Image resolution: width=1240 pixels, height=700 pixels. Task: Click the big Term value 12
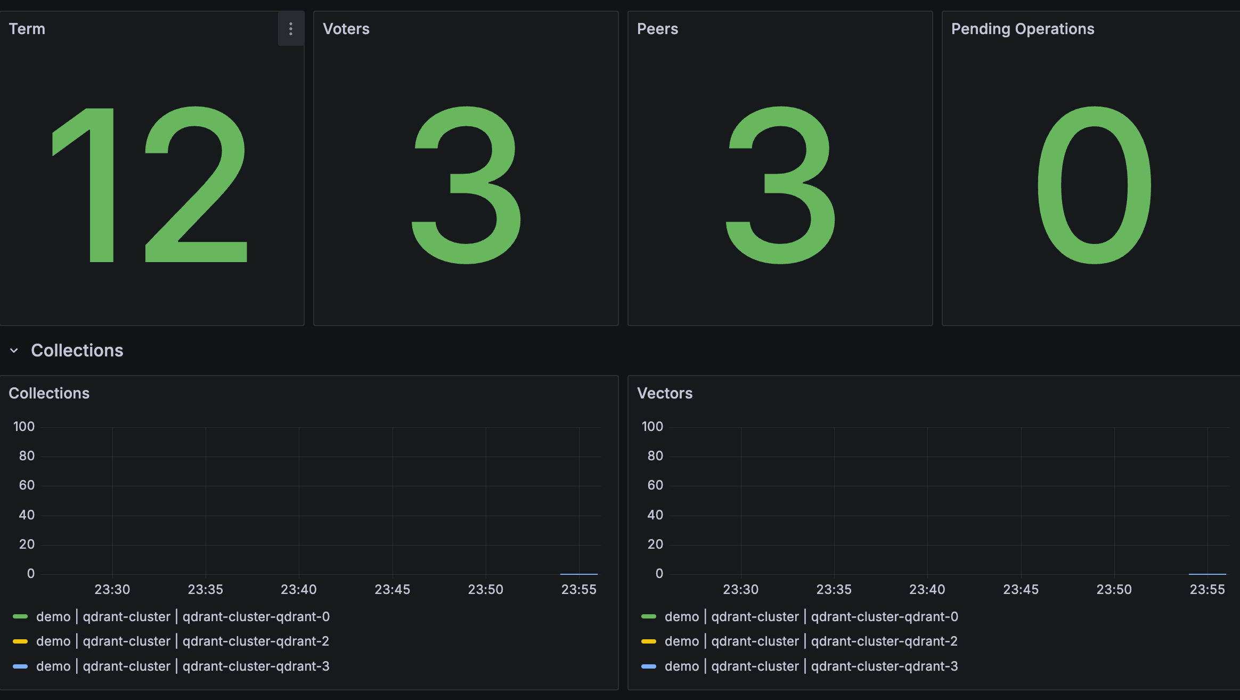pyautogui.click(x=150, y=184)
